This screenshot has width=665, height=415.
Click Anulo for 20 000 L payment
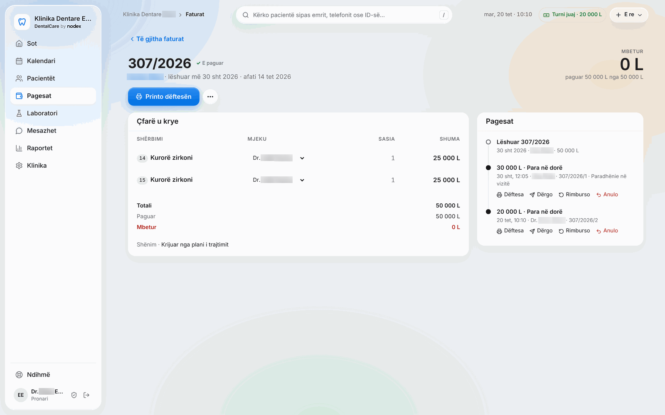[x=607, y=231]
